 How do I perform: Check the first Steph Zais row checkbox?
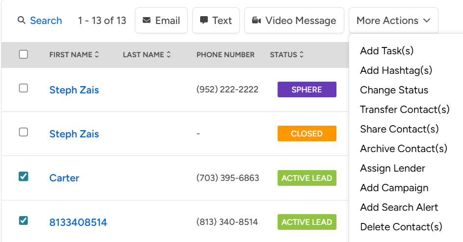(x=24, y=88)
